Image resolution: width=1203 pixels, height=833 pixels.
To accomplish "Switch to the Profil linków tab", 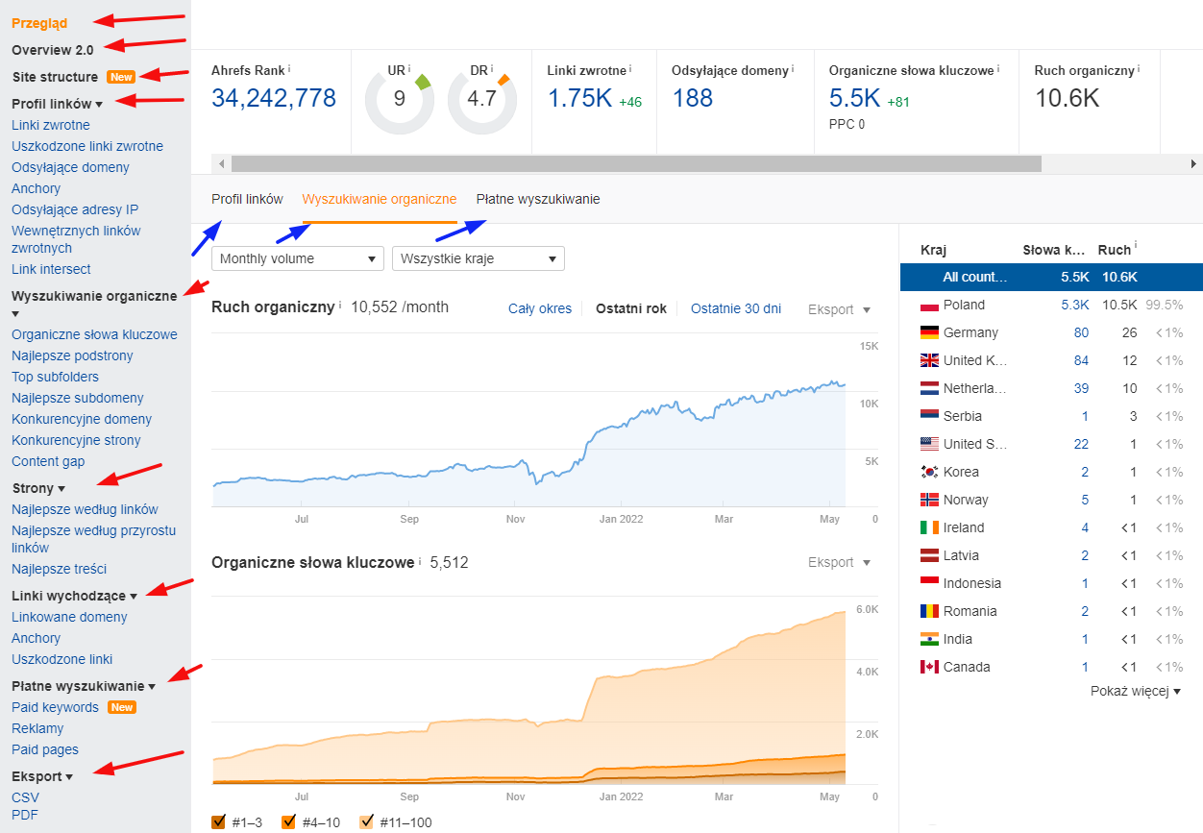I will pos(247,199).
